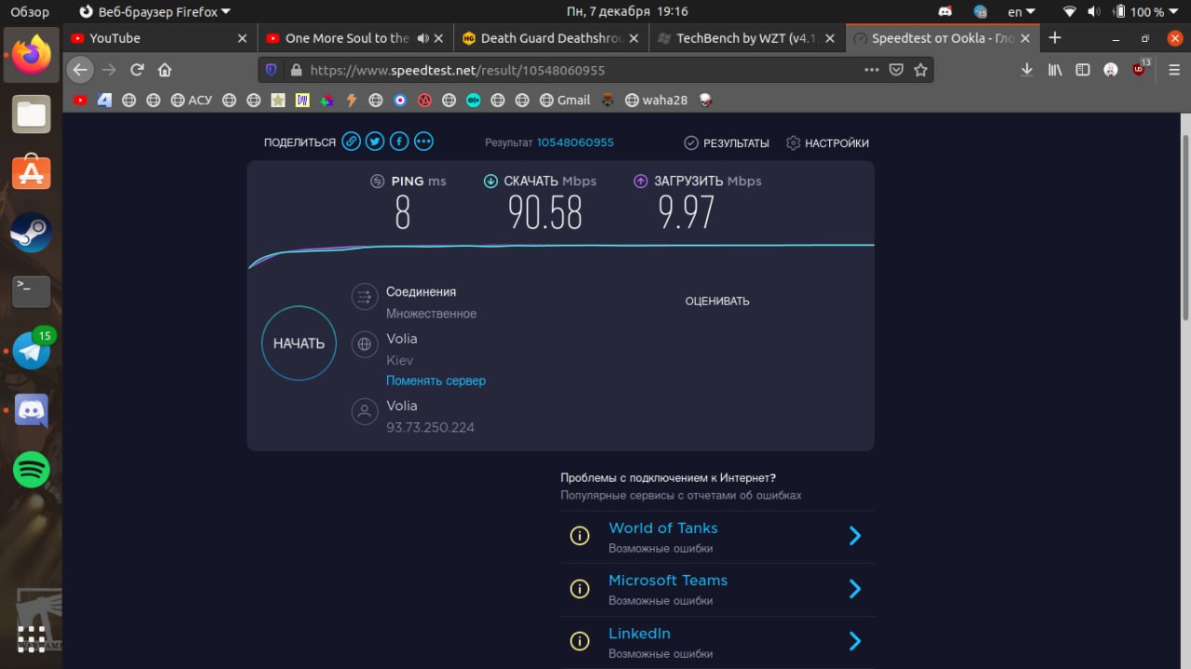The image size is (1191, 669).
Task: Click ОЦЕНИВАТЬ rating label
Action: pyautogui.click(x=716, y=301)
